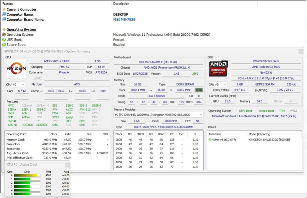Click the 16 GB memory size field
307x198 pixels.
point(137,84)
